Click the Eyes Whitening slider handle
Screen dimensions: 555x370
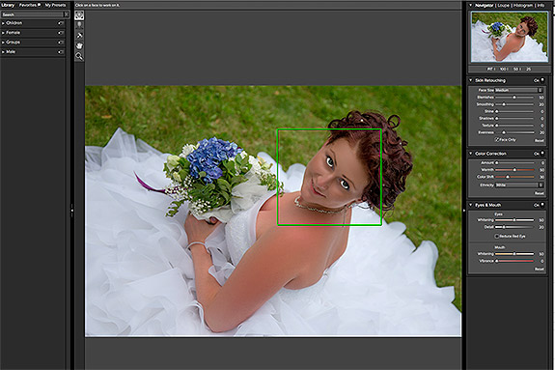pyautogui.click(x=514, y=220)
